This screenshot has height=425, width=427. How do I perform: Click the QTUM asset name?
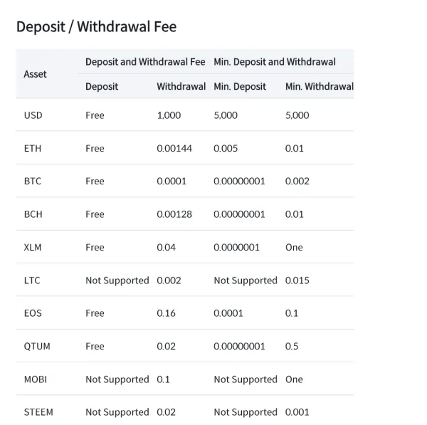tap(37, 346)
